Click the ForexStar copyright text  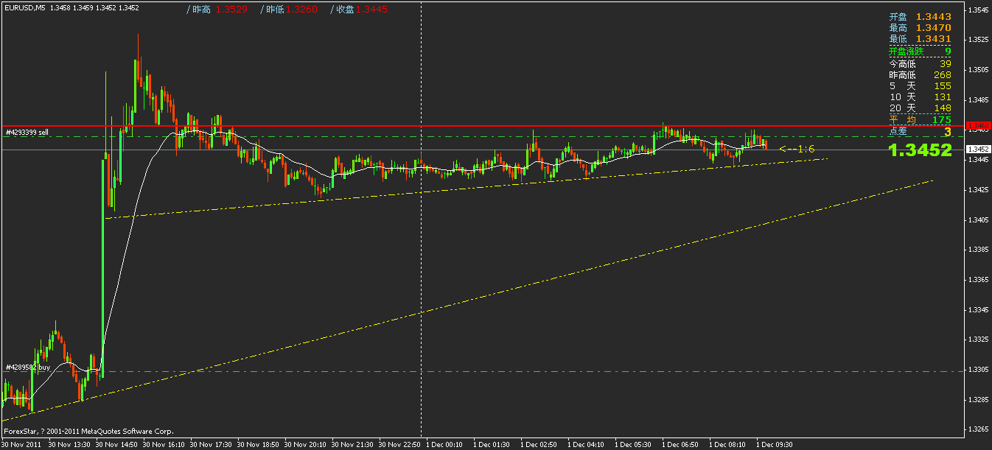(88, 431)
